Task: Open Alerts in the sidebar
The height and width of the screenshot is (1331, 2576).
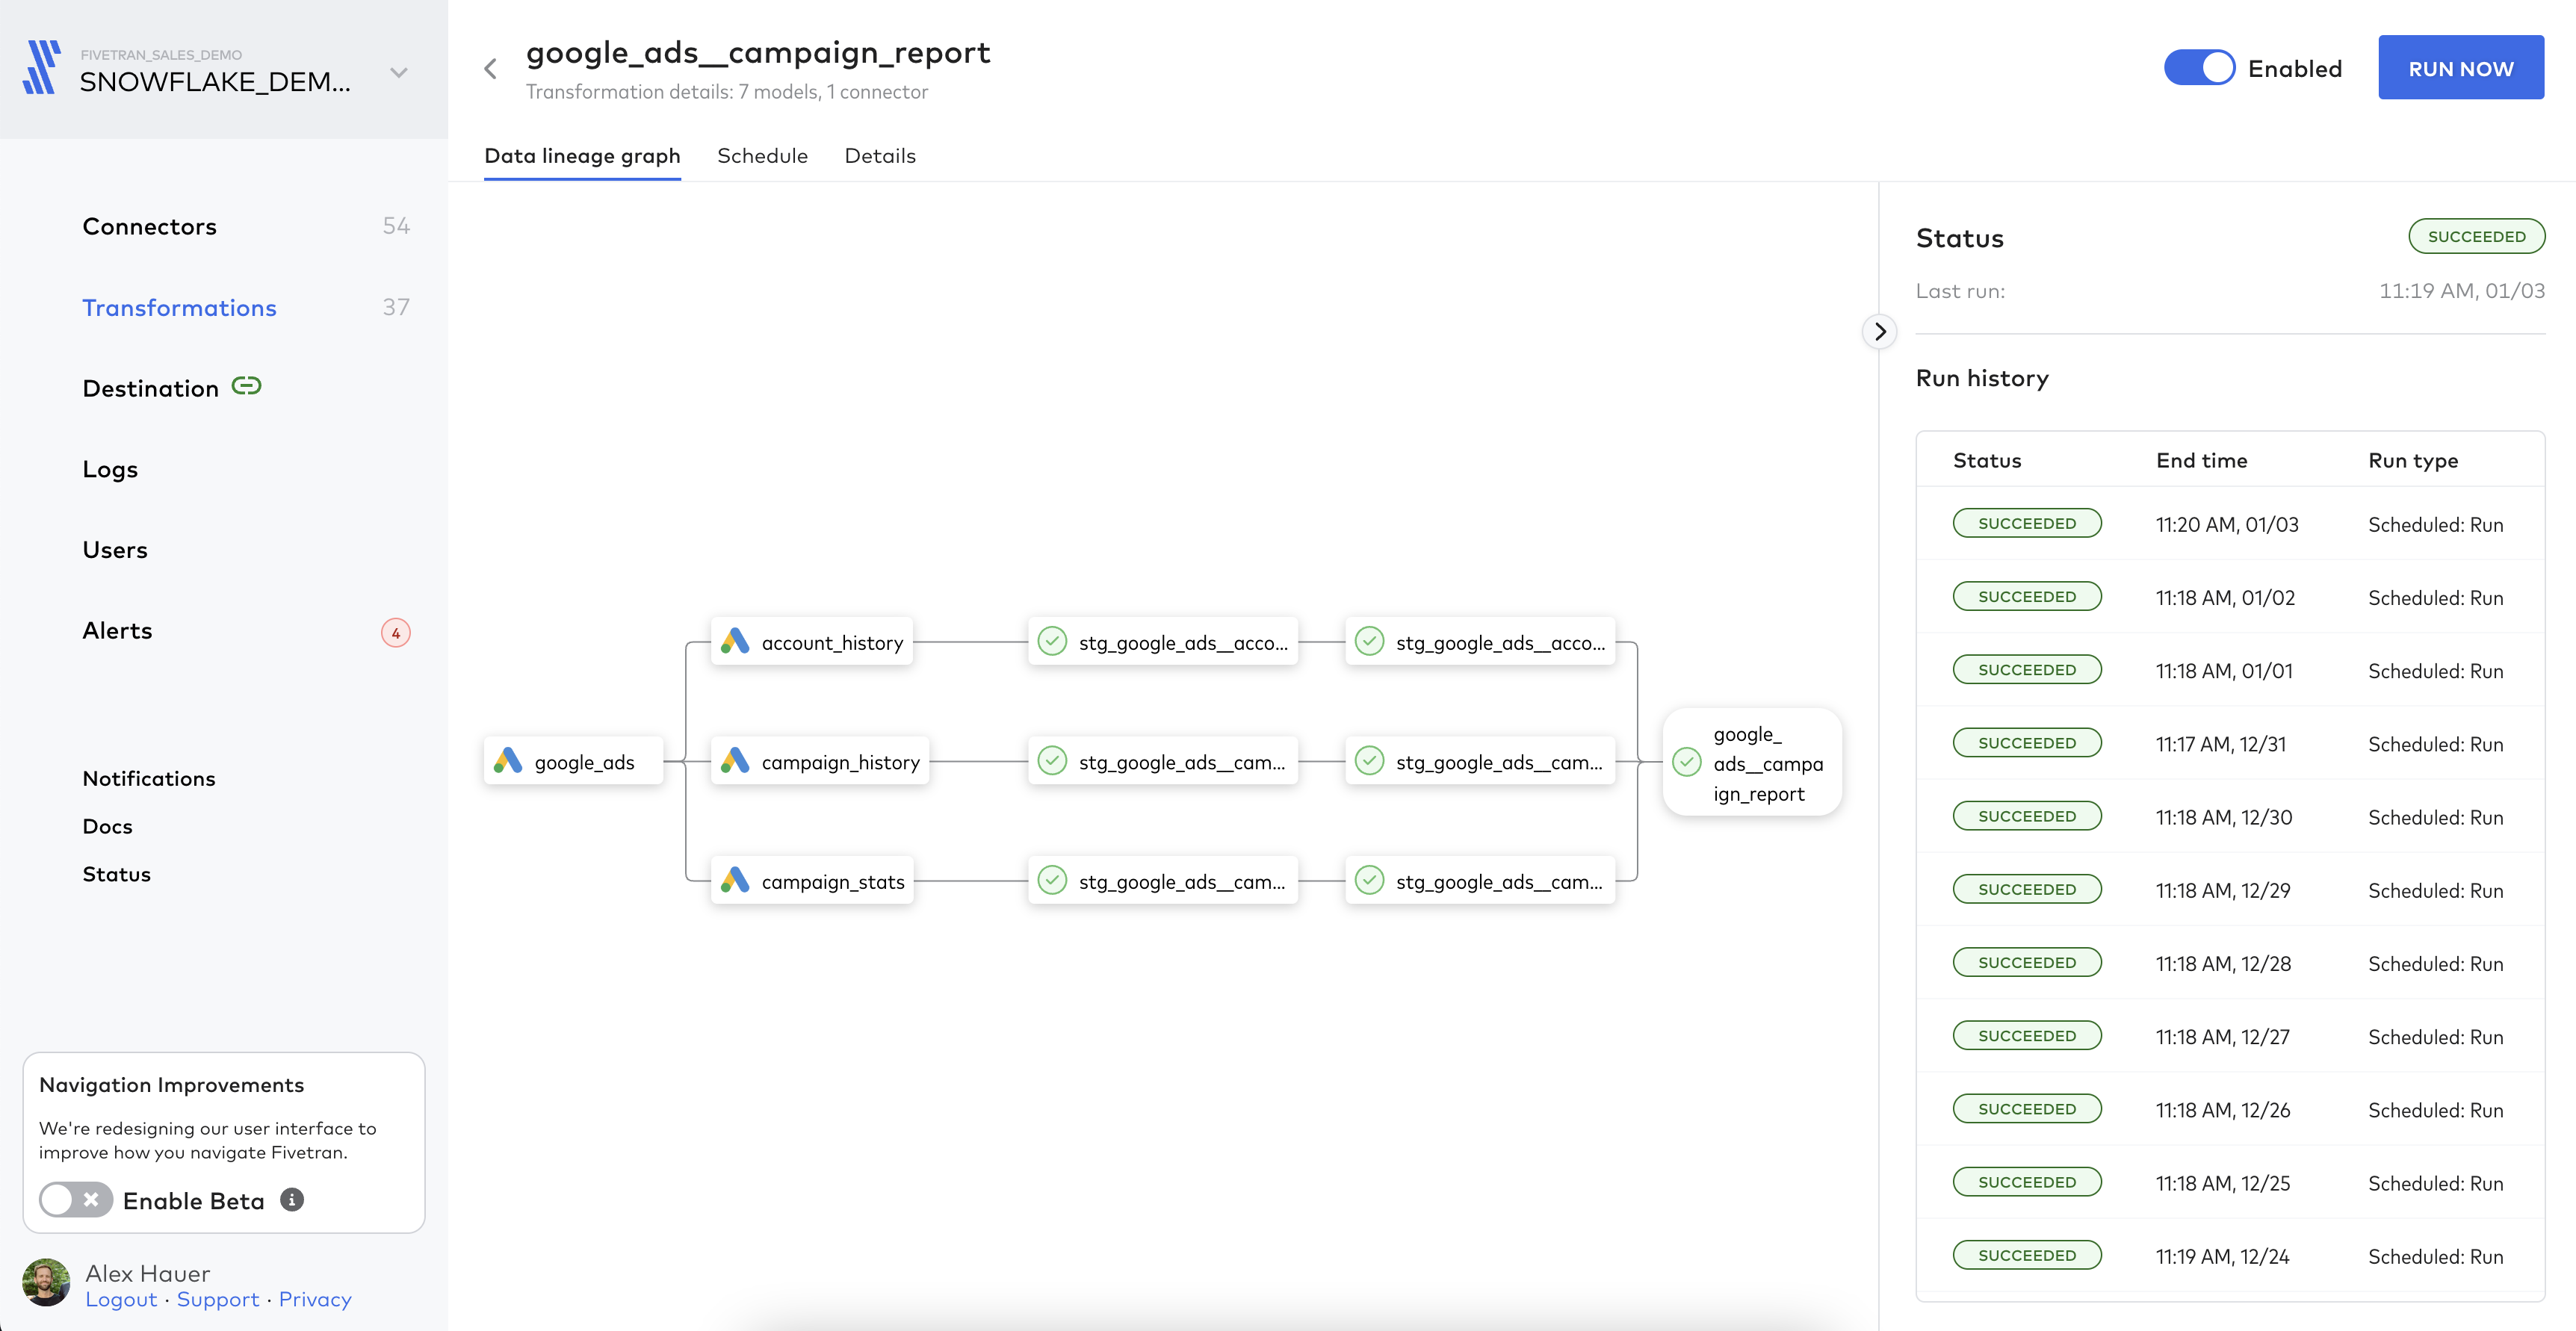Action: (x=117, y=631)
